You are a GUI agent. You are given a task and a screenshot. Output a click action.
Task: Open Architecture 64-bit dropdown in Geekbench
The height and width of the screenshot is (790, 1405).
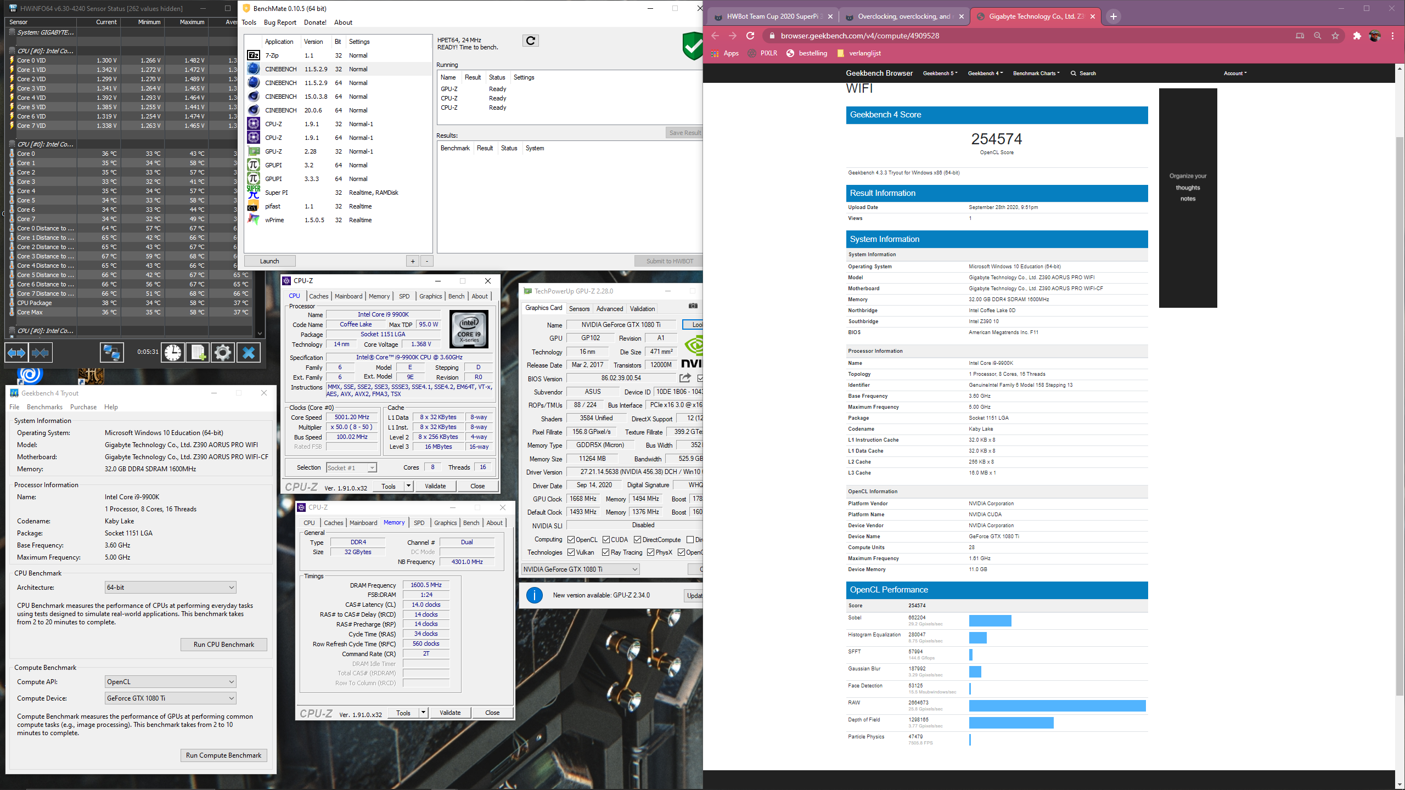pyautogui.click(x=170, y=588)
